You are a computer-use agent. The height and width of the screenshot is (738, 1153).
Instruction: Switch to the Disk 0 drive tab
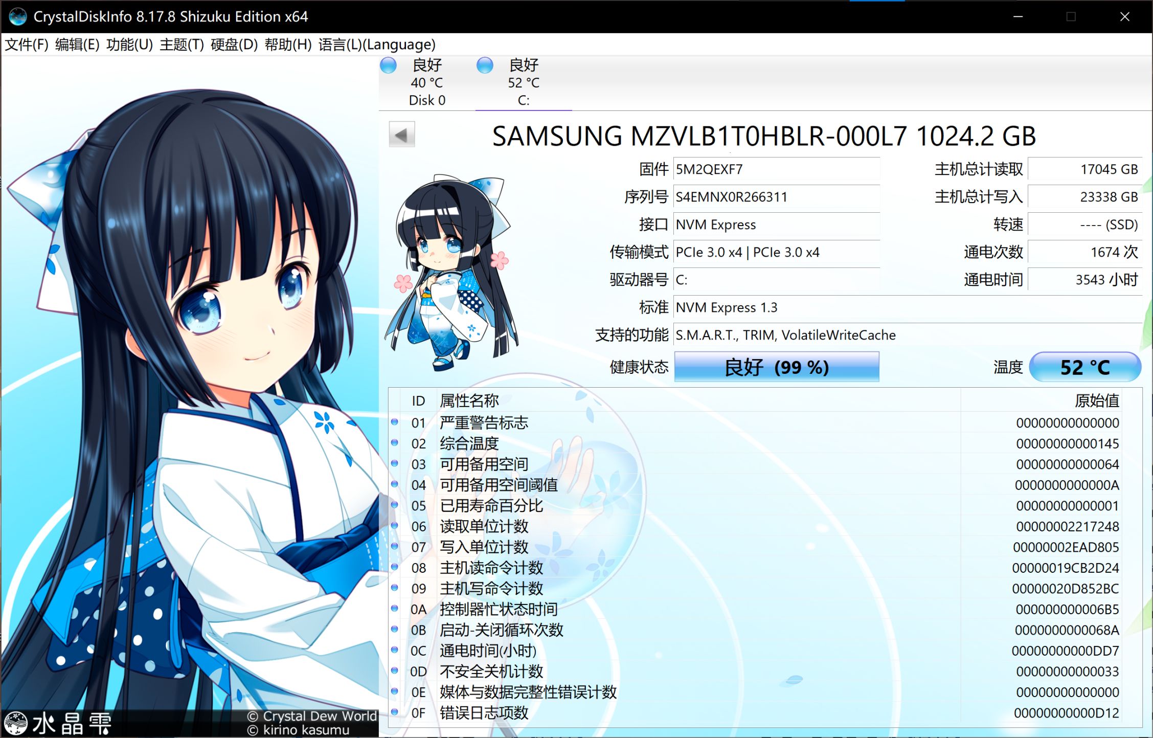click(x=427, y=83)
